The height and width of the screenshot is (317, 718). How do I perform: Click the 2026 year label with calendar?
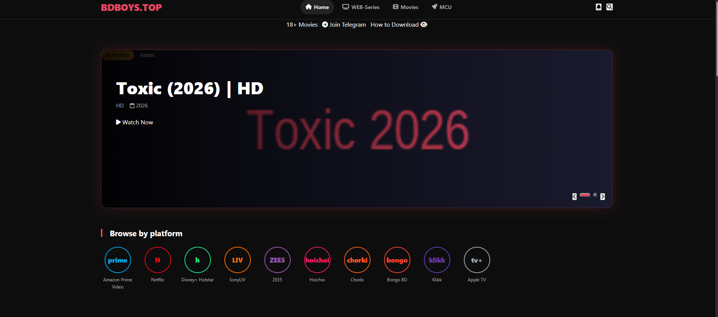[x=139, y=106]
